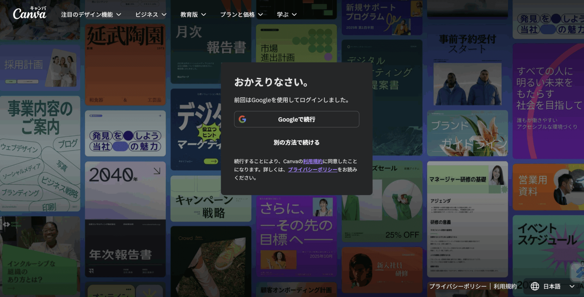The image size is (584, 297).
Task: Choose 別の方法で続ける
Action: 297,142
